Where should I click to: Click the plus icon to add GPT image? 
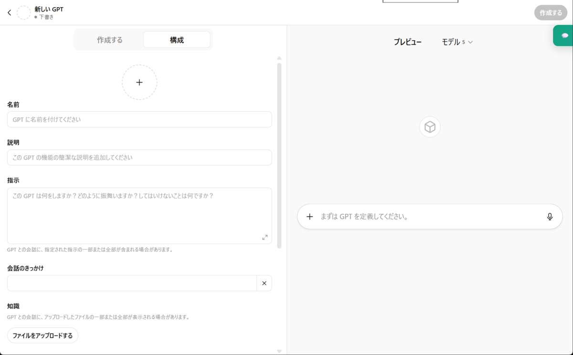[x=139, y=82]
